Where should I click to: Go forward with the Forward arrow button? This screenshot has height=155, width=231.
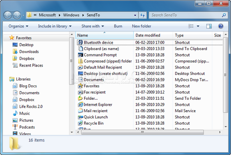17,15
